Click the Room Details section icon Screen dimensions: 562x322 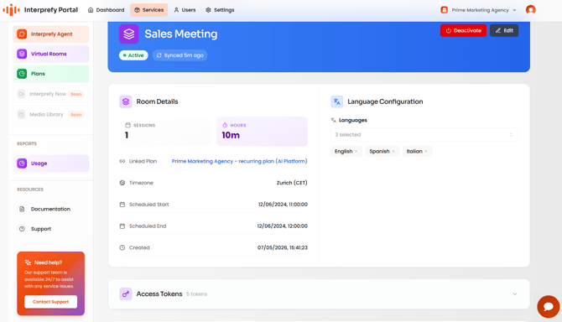coord(126,101)
